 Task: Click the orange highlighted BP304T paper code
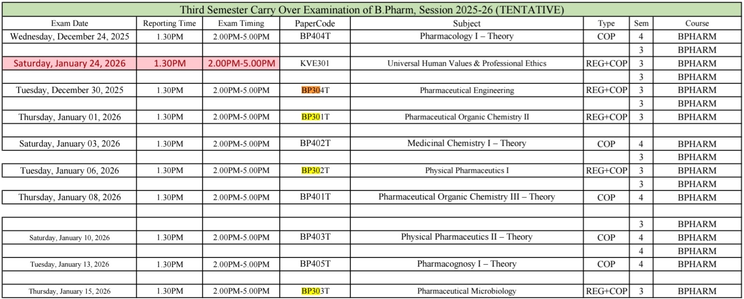pos(315,90)
